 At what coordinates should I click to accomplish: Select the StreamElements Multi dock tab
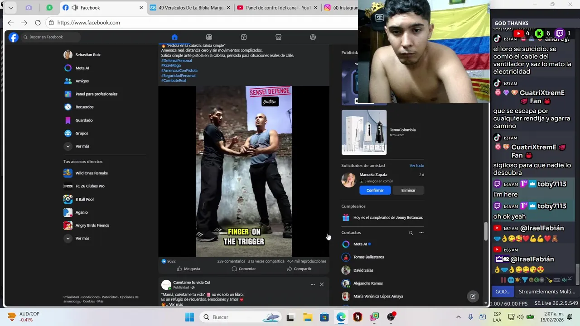(x=547, y=292)
